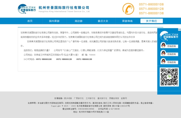
Task: Click header phone number 0571-88000108
Action: pos(151,5)
